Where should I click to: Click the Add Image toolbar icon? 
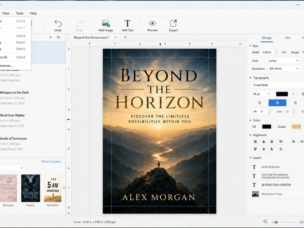point(106,23)
